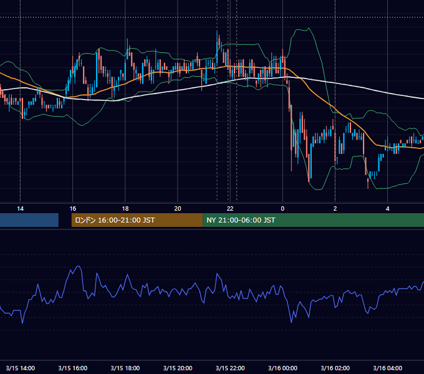Click the 18 hour axis label

coord(125,209)
